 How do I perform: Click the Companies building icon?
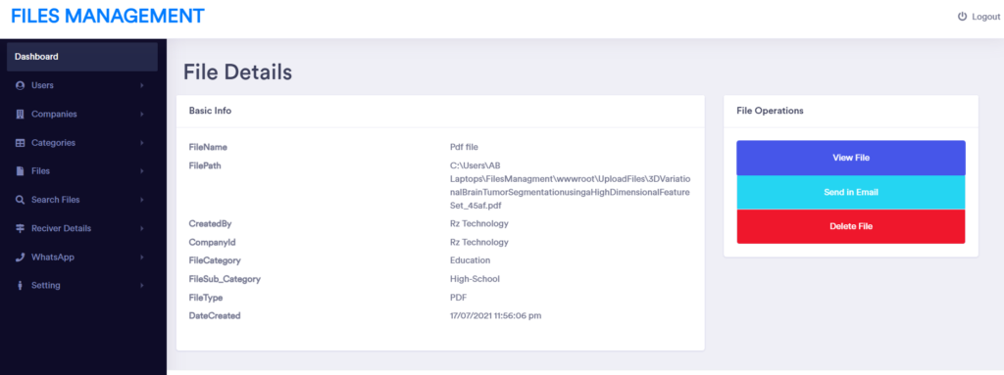pos(20,114)
